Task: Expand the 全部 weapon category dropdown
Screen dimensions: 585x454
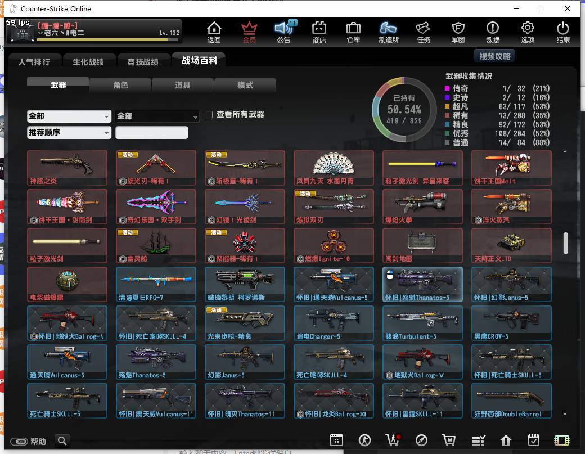Action: (69, 116)
